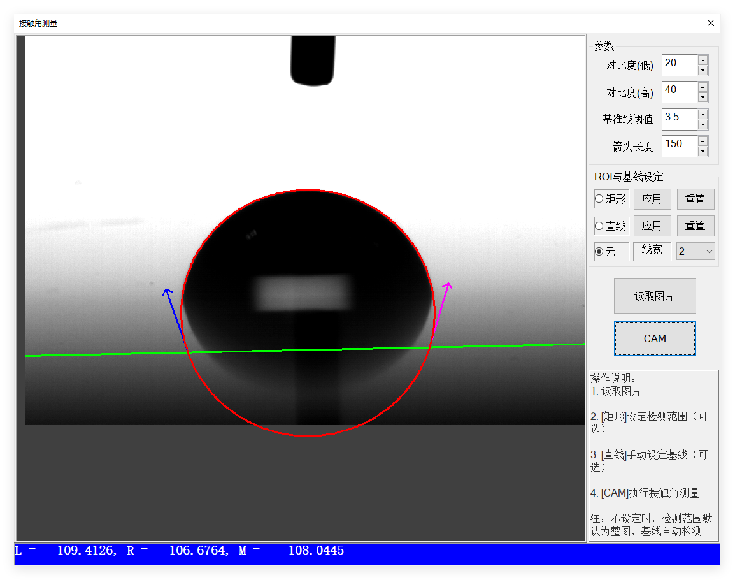Decrease 箭头长度 with the down arrow
Image resolution: width=735 pixels, height=580 pixels.
pos(703,151)
